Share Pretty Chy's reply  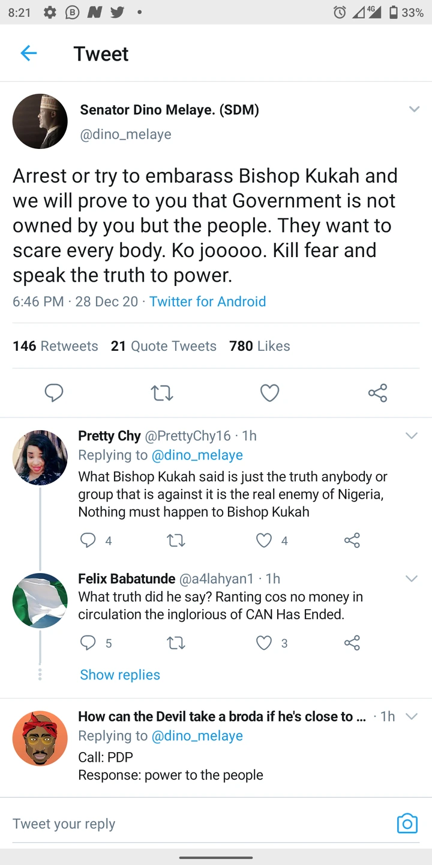click(x=352, y=541)
